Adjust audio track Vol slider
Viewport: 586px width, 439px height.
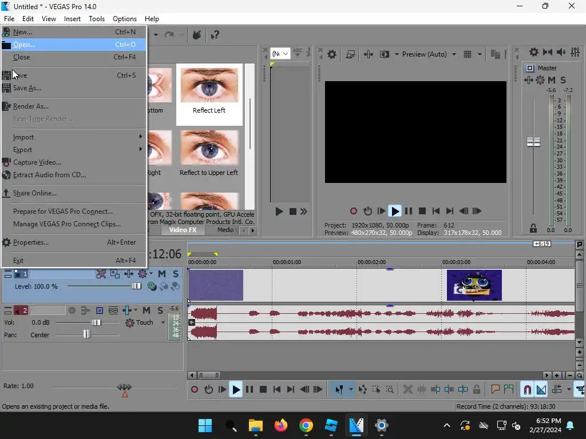pyautogui.click(x=96, y=322)
